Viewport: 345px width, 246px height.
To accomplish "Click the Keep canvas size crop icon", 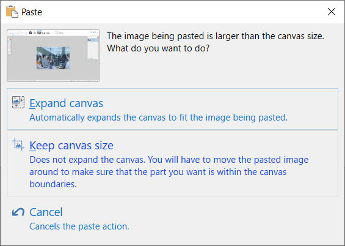I will point(18,144).
